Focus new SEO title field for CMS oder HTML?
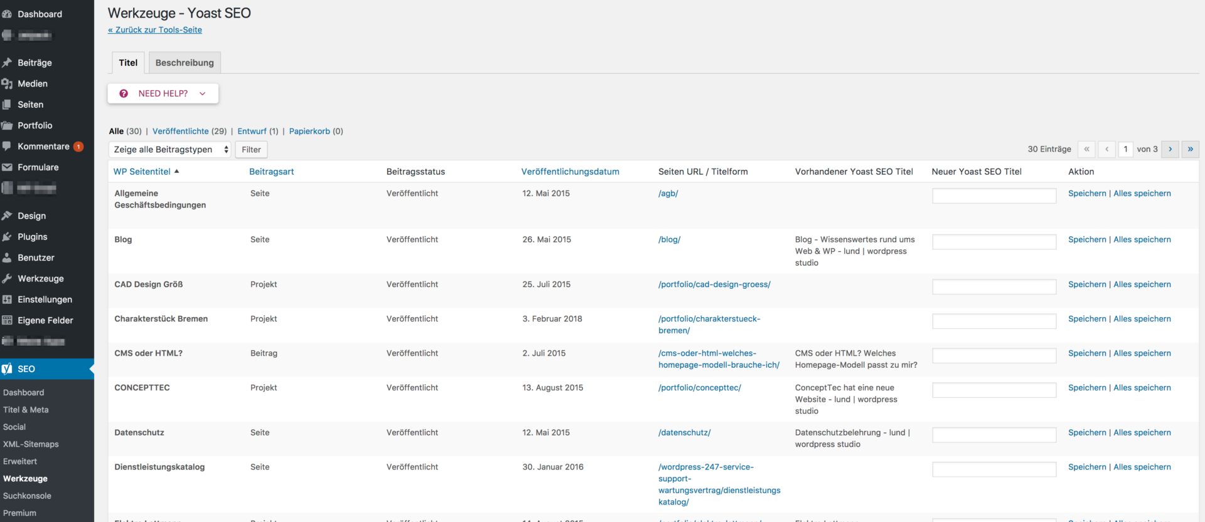 coord(994,355)
